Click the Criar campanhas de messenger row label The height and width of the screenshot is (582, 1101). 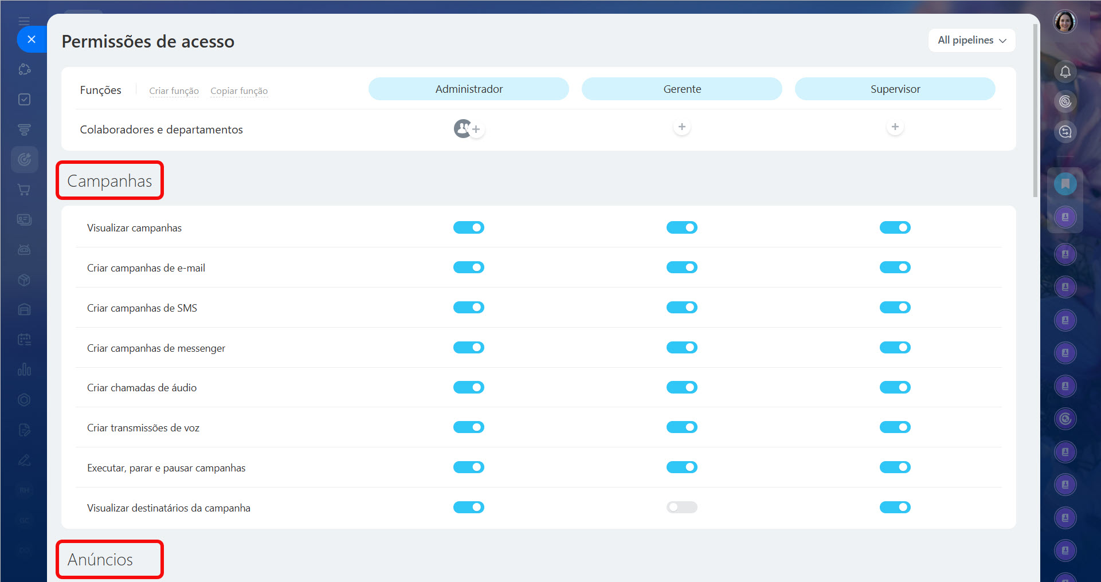(x=156, y=348)
